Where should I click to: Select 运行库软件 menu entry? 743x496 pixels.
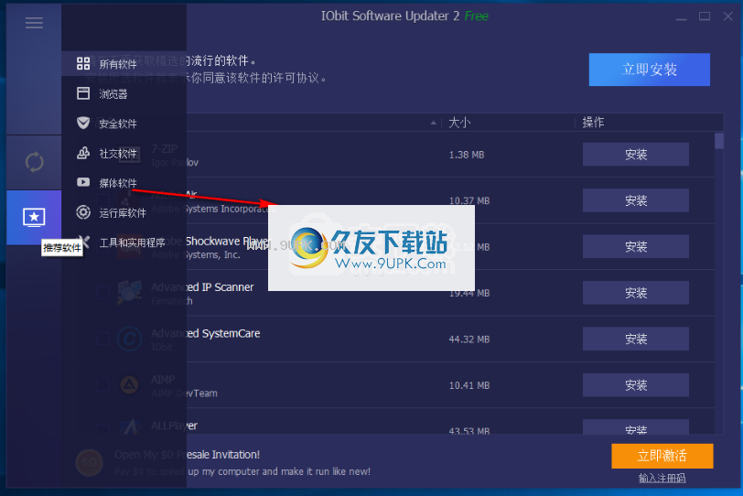pos(123,212)
